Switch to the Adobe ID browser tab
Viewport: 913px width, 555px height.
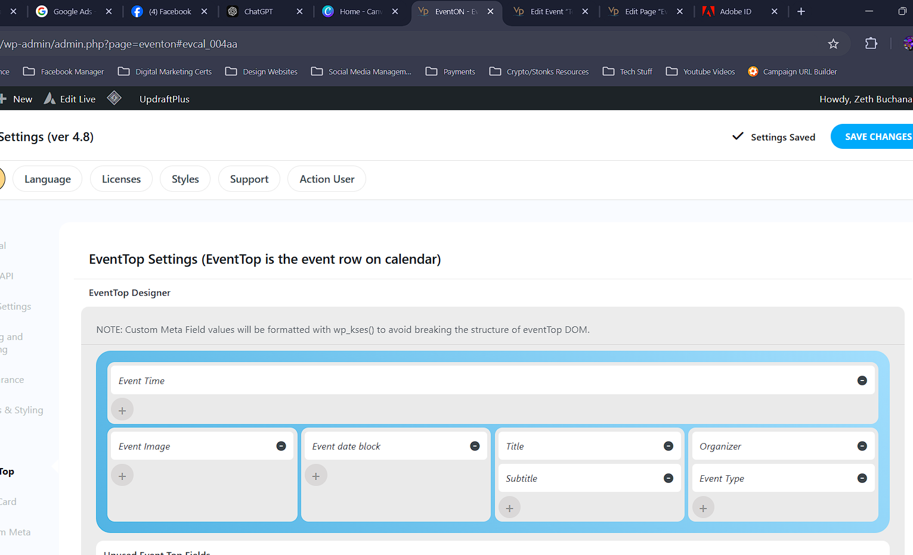point(735,11)
